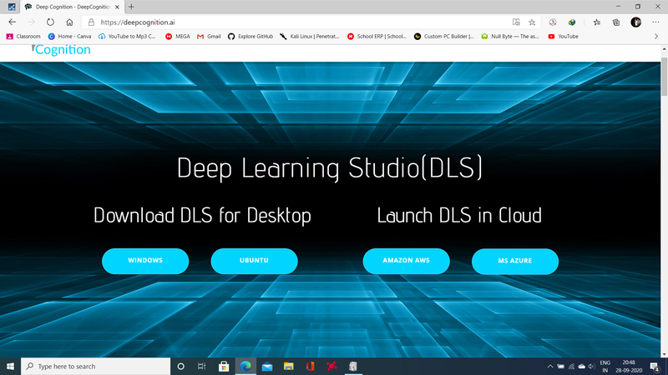The width and height of the screenshot is (668, 375).
Task: Reload the current page
Action: [50, 22]
